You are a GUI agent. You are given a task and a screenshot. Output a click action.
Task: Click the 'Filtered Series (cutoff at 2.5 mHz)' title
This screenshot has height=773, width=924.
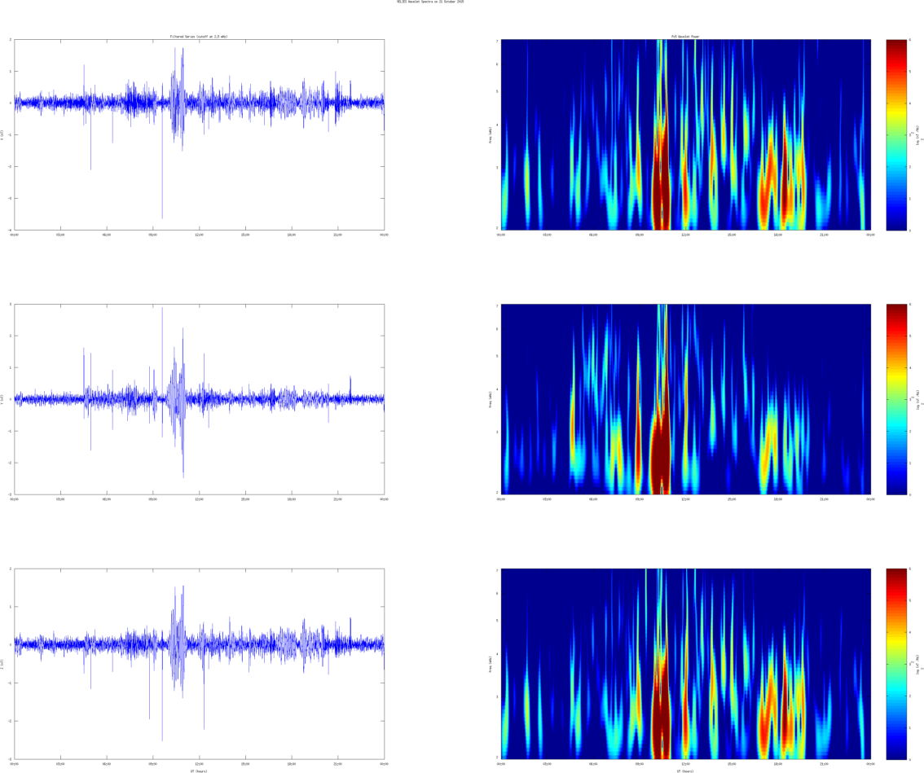coord(199,37)
